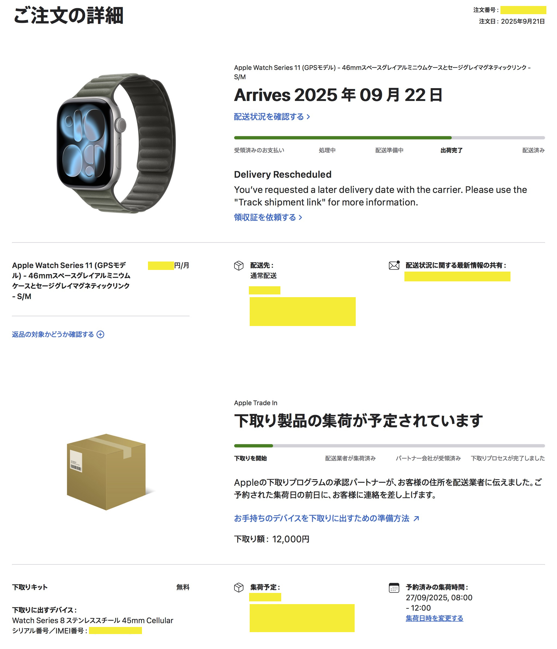Click the ご注文の詳細 page heading
The image size is (557, 649).
(69, 15)
